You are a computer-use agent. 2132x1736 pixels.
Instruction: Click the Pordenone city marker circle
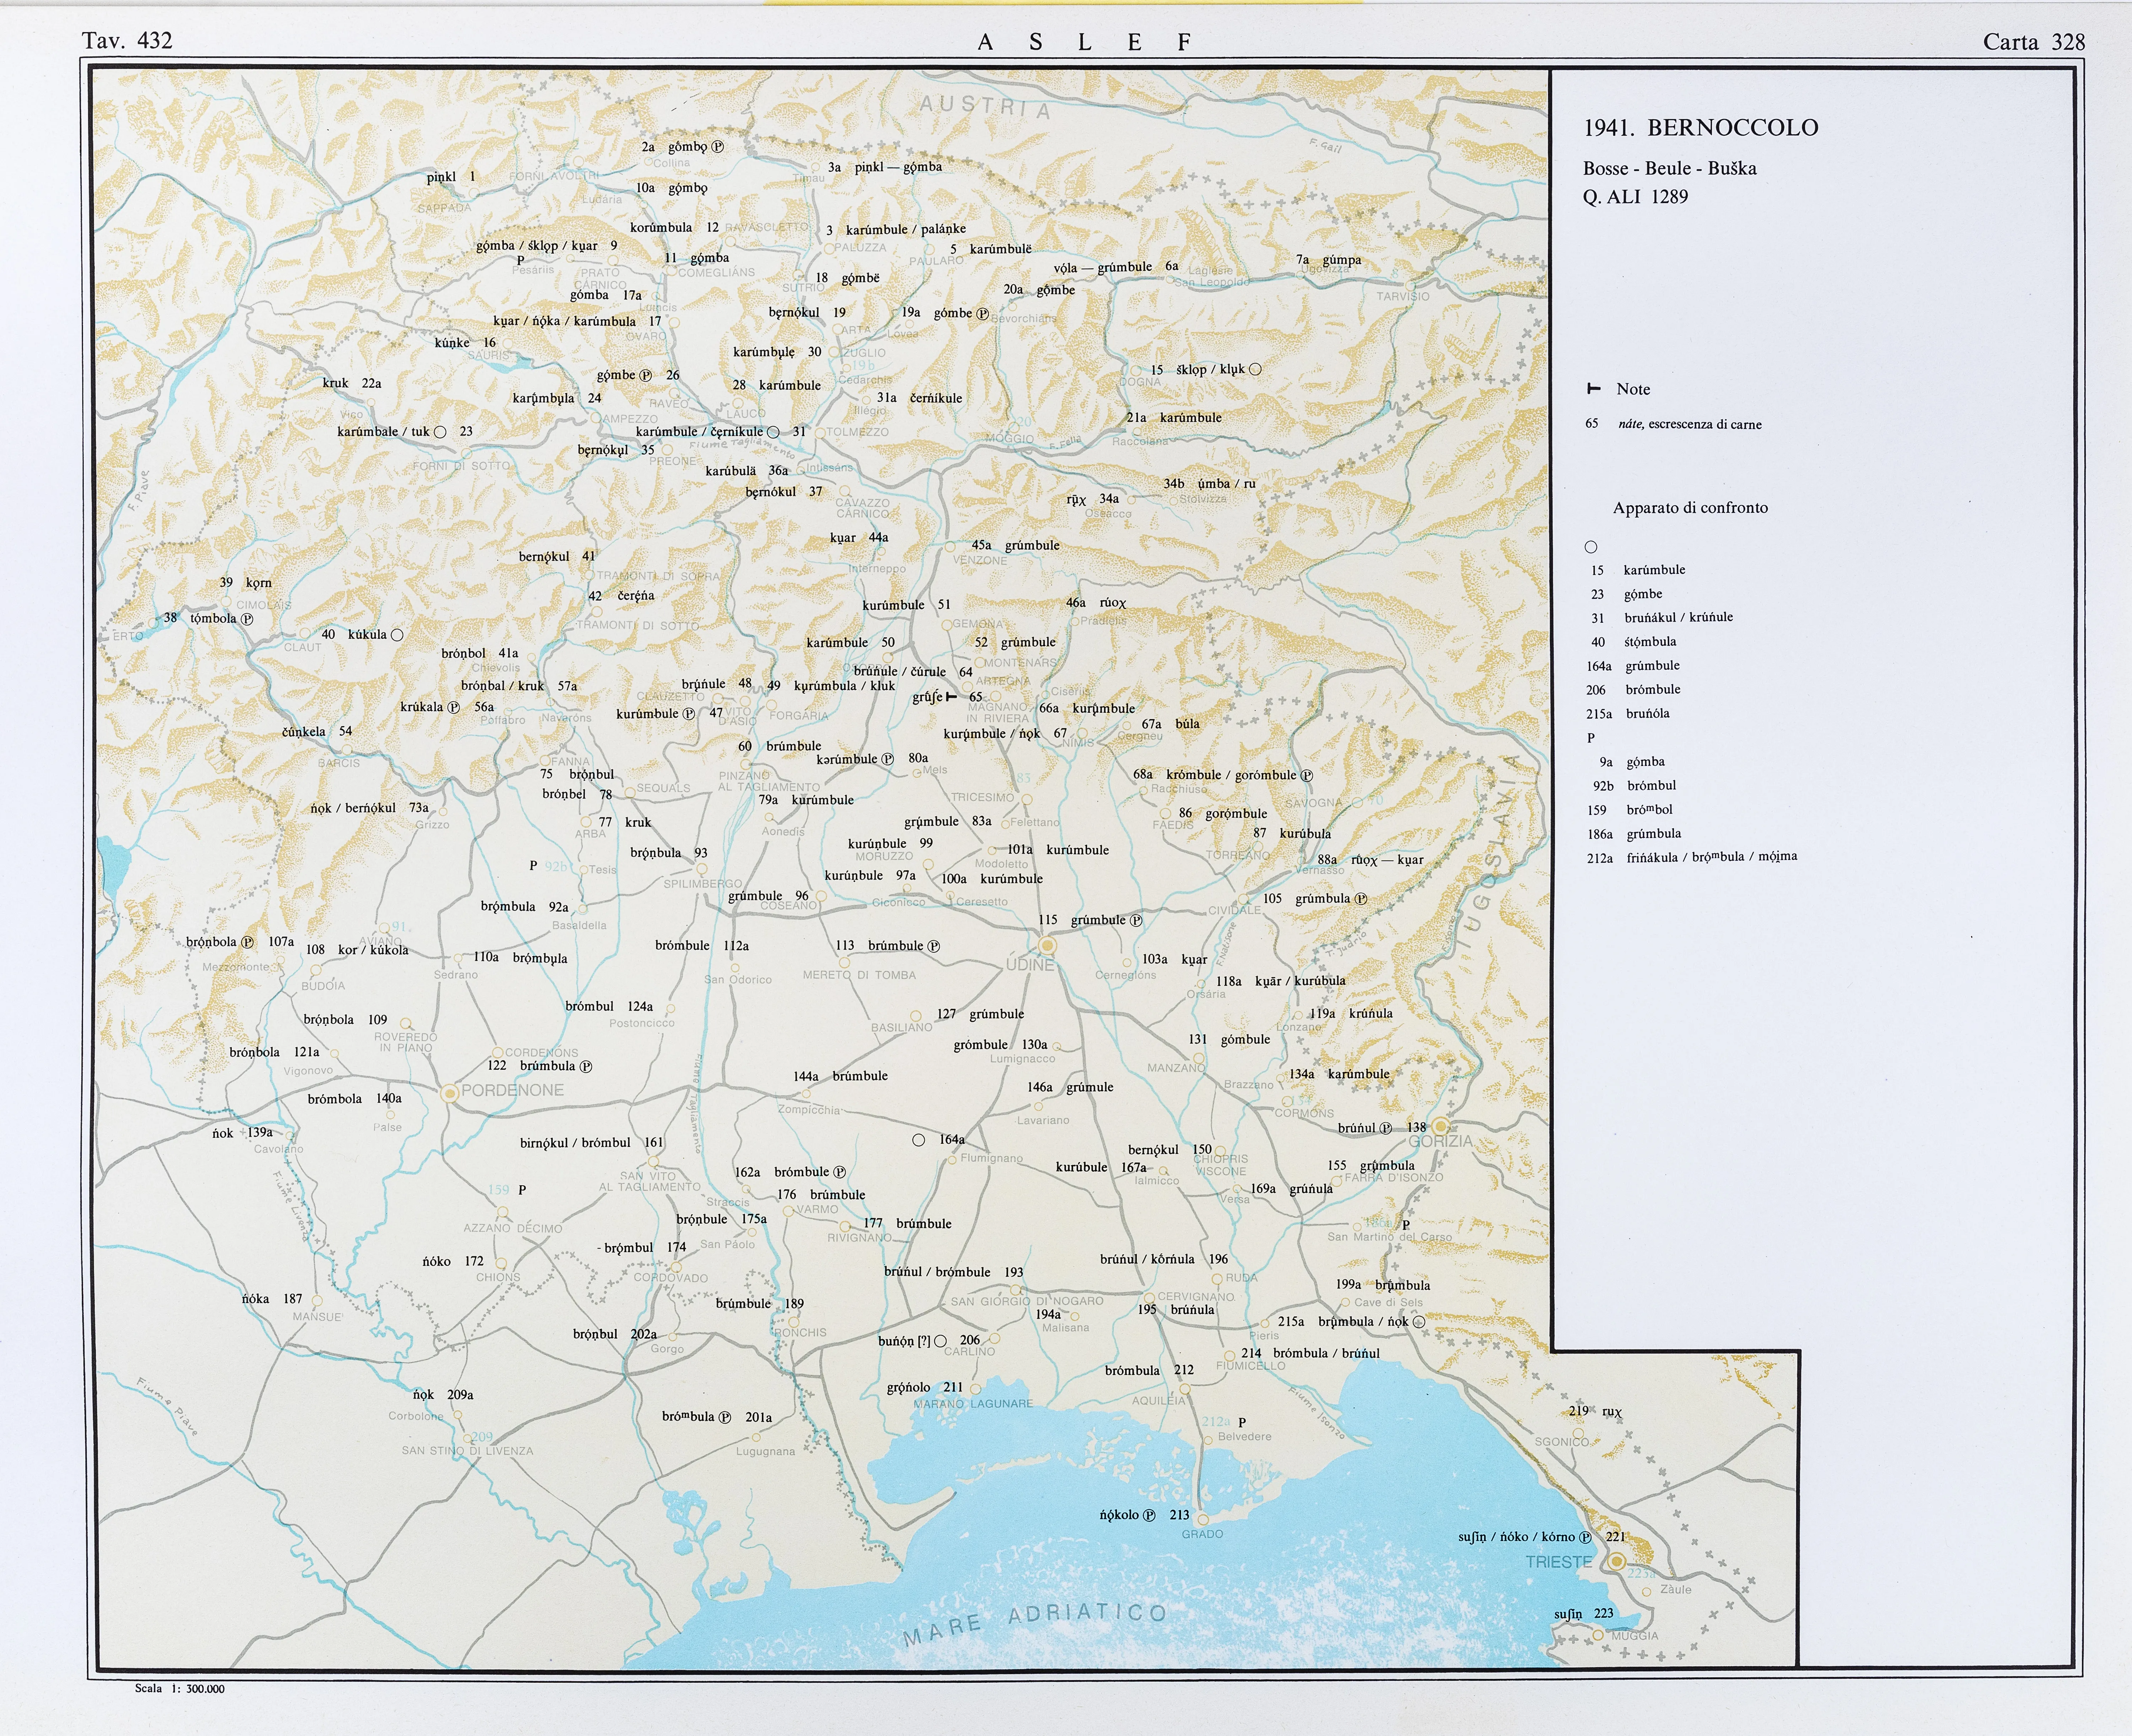coord(450,1094)
